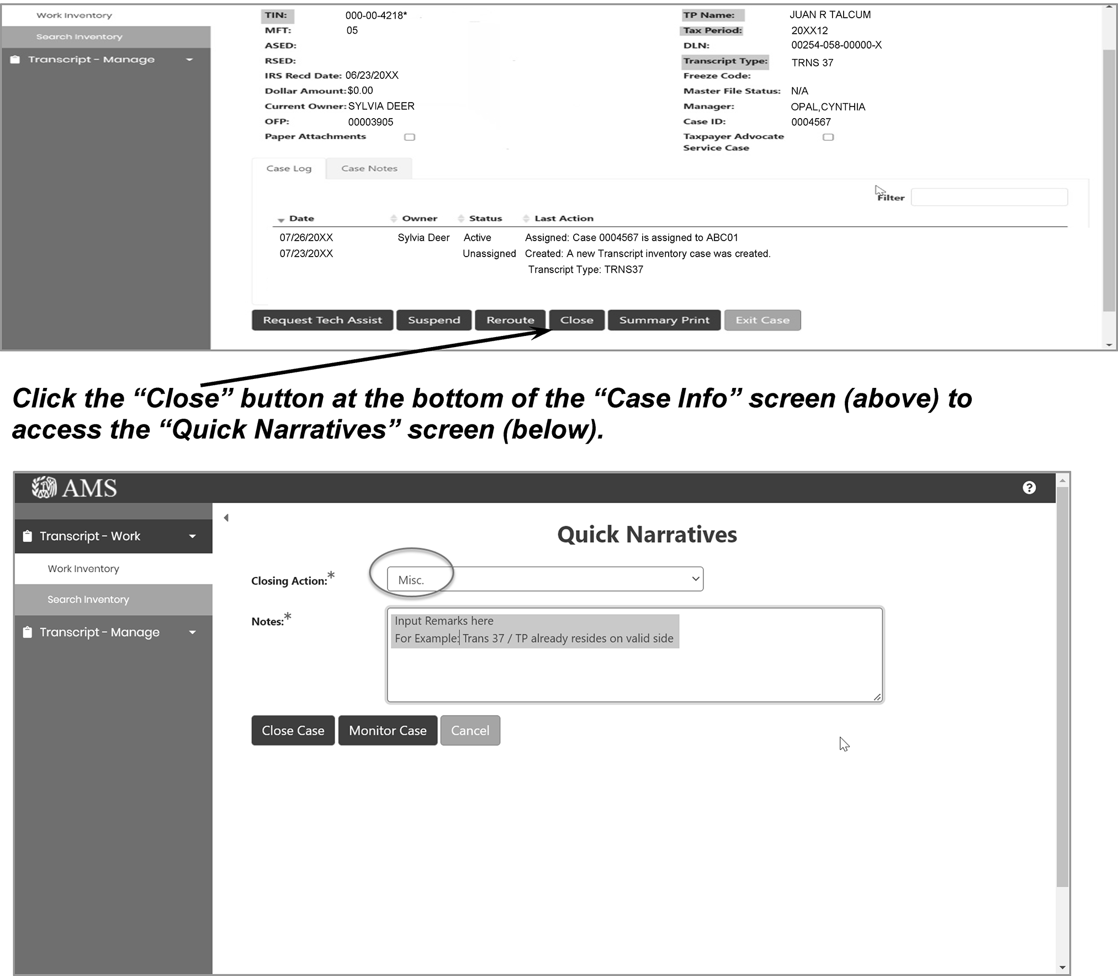Collapse sidebar with left arrow icon

(226, 518)
